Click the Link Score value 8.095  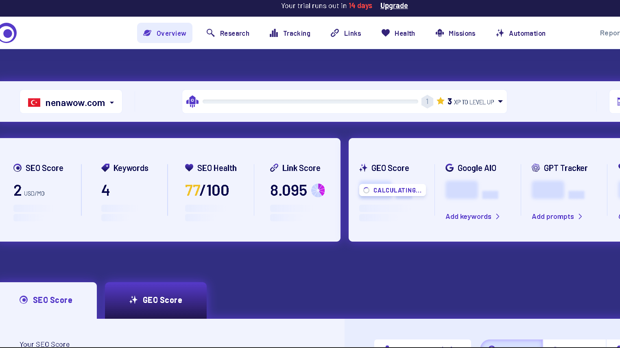click(x=288, y=190)
